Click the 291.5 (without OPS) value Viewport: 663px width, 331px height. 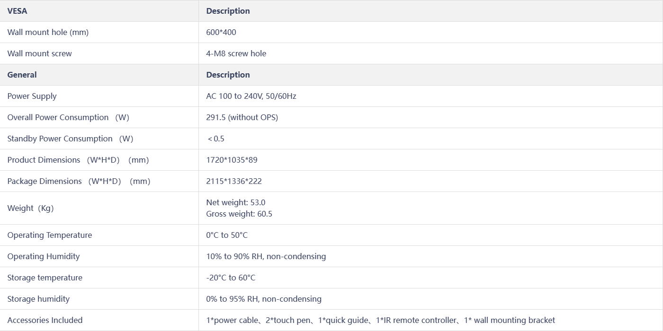point(242,117)
